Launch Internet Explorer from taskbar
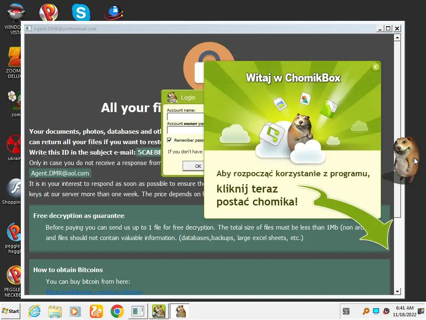Viewport: 426px width, 320px height. 35,311
